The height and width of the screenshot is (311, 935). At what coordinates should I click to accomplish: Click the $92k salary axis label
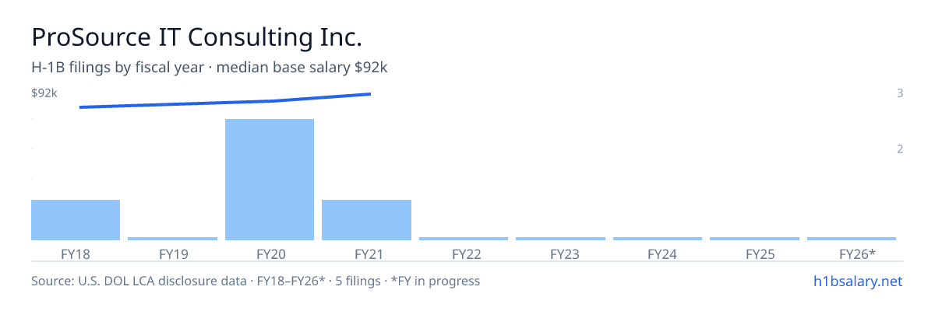44,93
